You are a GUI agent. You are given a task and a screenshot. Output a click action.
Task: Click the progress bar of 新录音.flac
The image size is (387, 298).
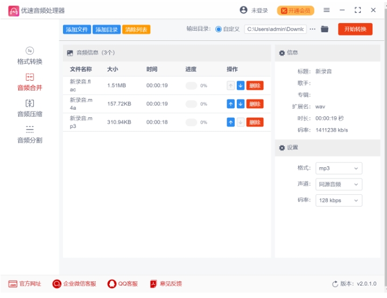[x=191, y=86]
